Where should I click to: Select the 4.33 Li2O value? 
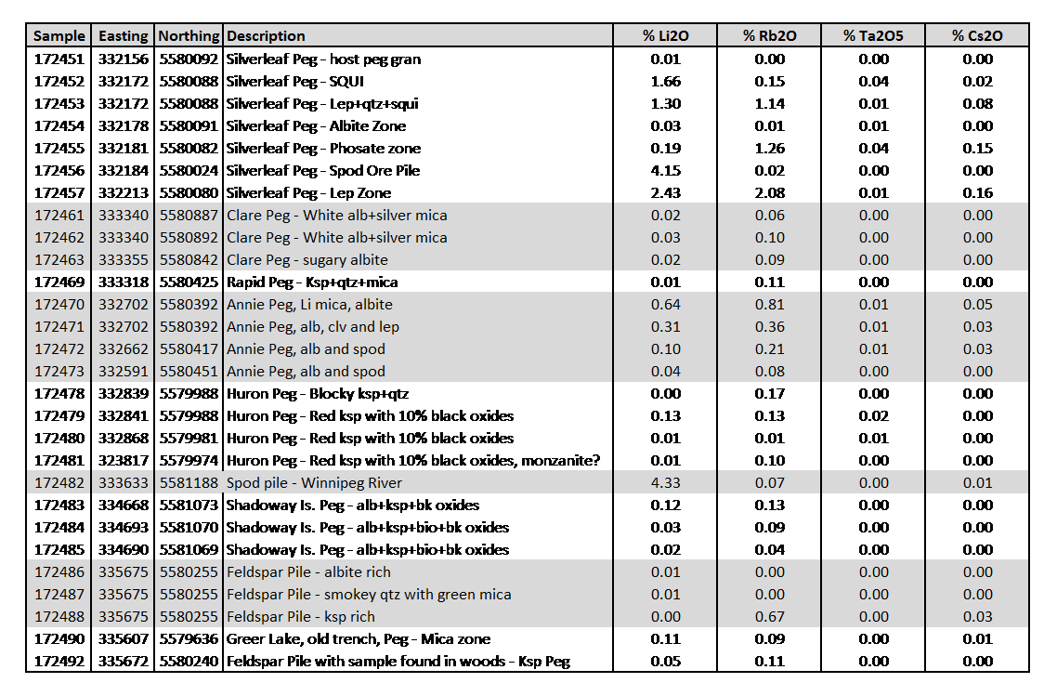[x=665, y=482]
